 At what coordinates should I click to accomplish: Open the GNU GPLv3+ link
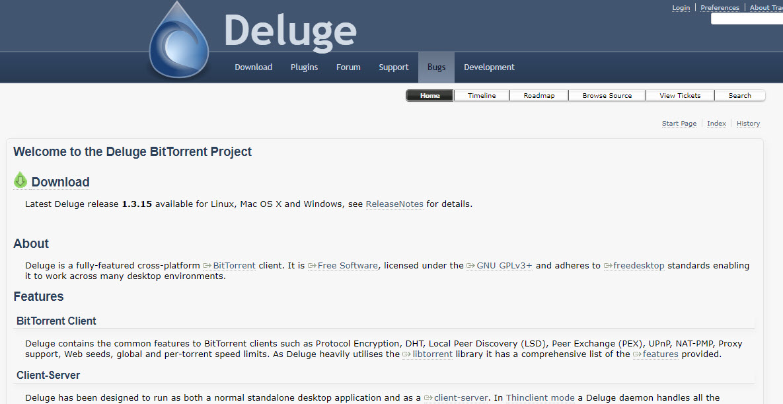click(x=500, y=266)
